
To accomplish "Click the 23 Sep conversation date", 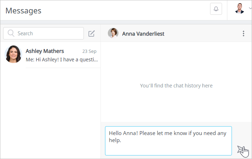I will pyautogui.click(x=90, y=51).
